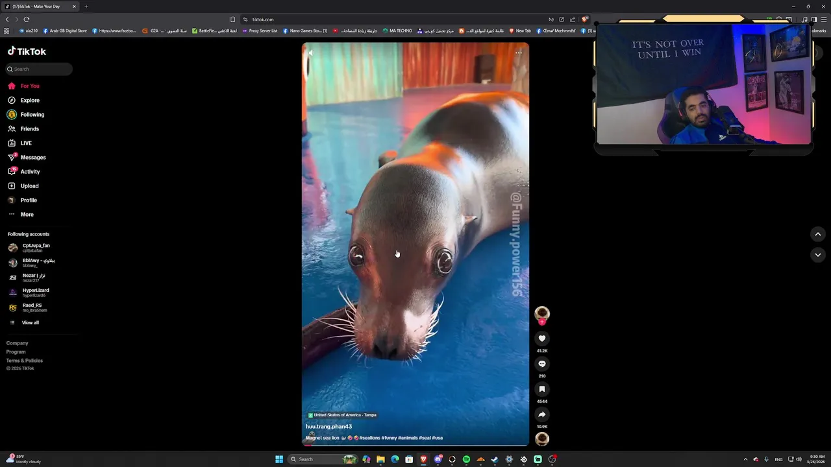Open Proxy Server List bookmark
Screen dimensions: 831x467
(260, 30)
